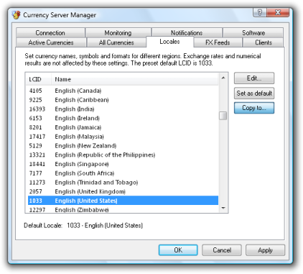Select the English (Malaysia) row
The width and height of the screenshot is (303, 274).
123,137
